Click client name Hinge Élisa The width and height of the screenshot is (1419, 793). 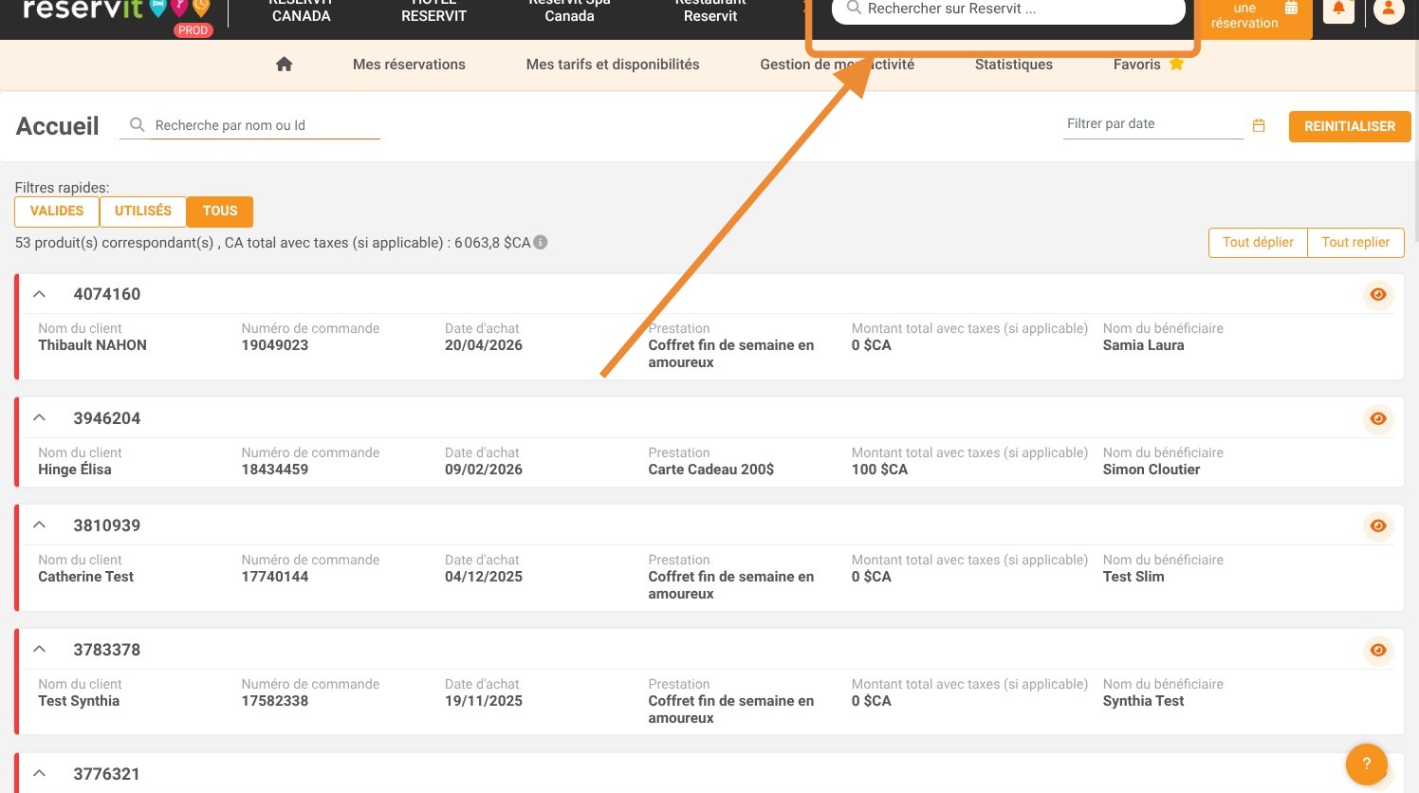[x=75, y=470]
